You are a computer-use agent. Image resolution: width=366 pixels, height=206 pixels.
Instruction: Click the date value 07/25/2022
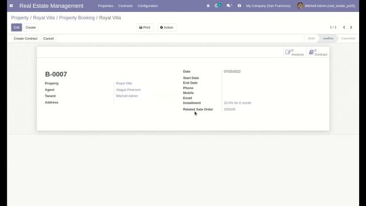tap(232, 72)
